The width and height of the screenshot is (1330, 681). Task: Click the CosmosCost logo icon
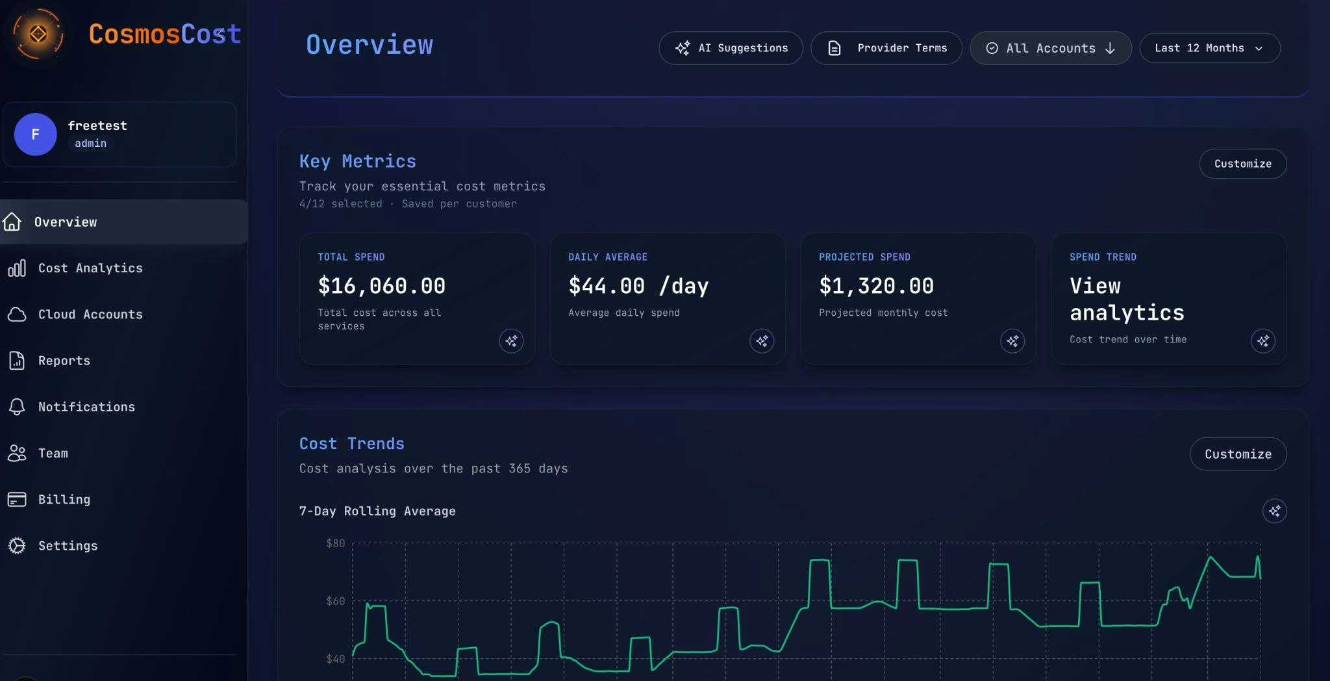pyautogui.click(x=39, y=34)
